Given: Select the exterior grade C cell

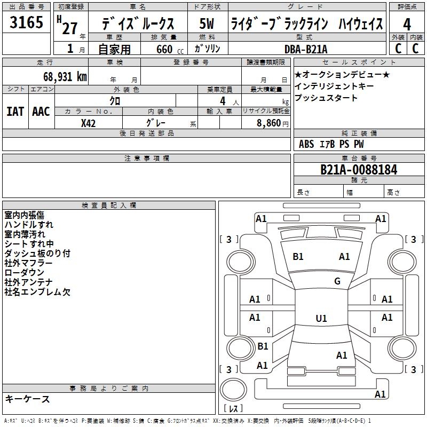Looking at the screenshot, I should click(x=398, y=49).
